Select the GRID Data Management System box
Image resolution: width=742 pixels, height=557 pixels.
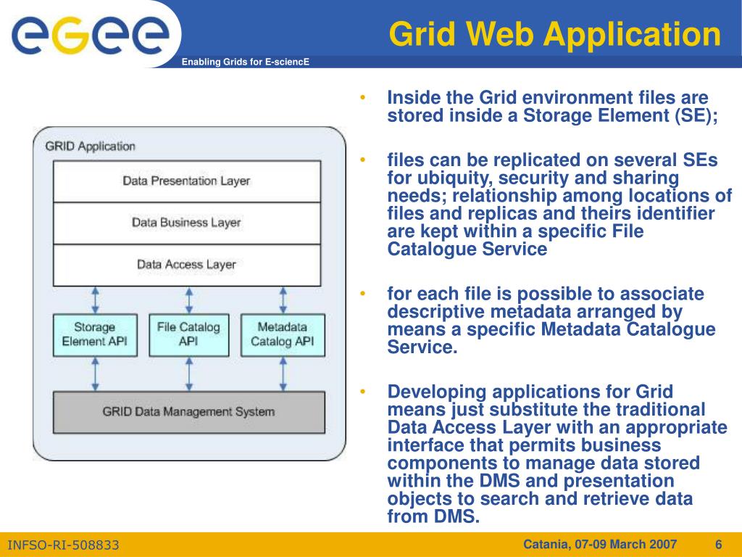point(189,412)
